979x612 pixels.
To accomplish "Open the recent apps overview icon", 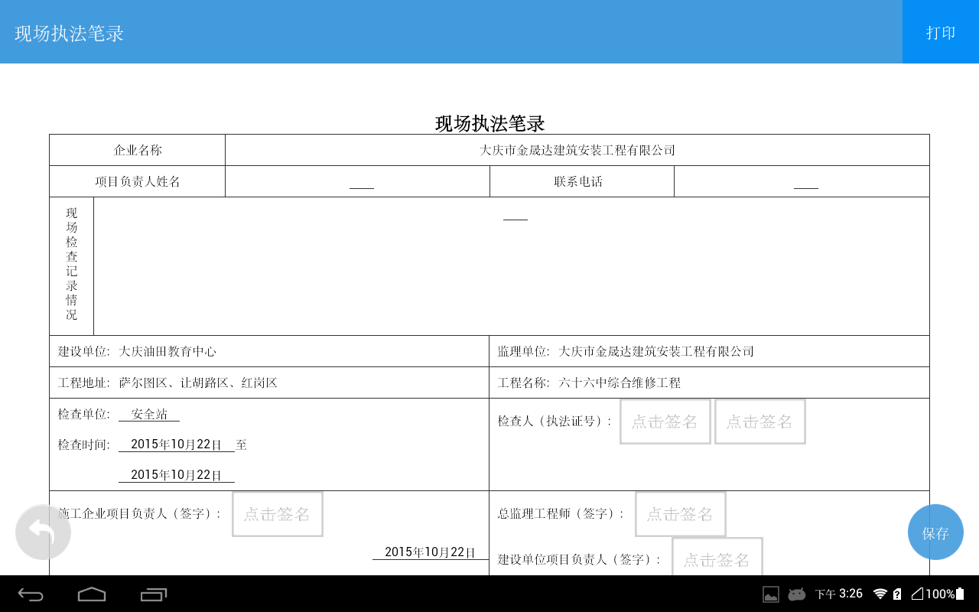I will click(x=154, y=594).
